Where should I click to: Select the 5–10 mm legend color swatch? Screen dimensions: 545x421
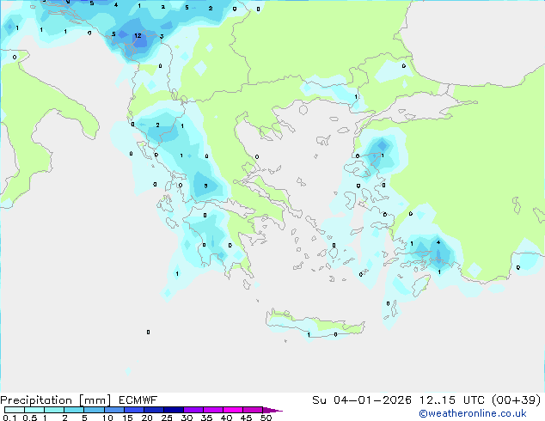(x=94, y=410)
